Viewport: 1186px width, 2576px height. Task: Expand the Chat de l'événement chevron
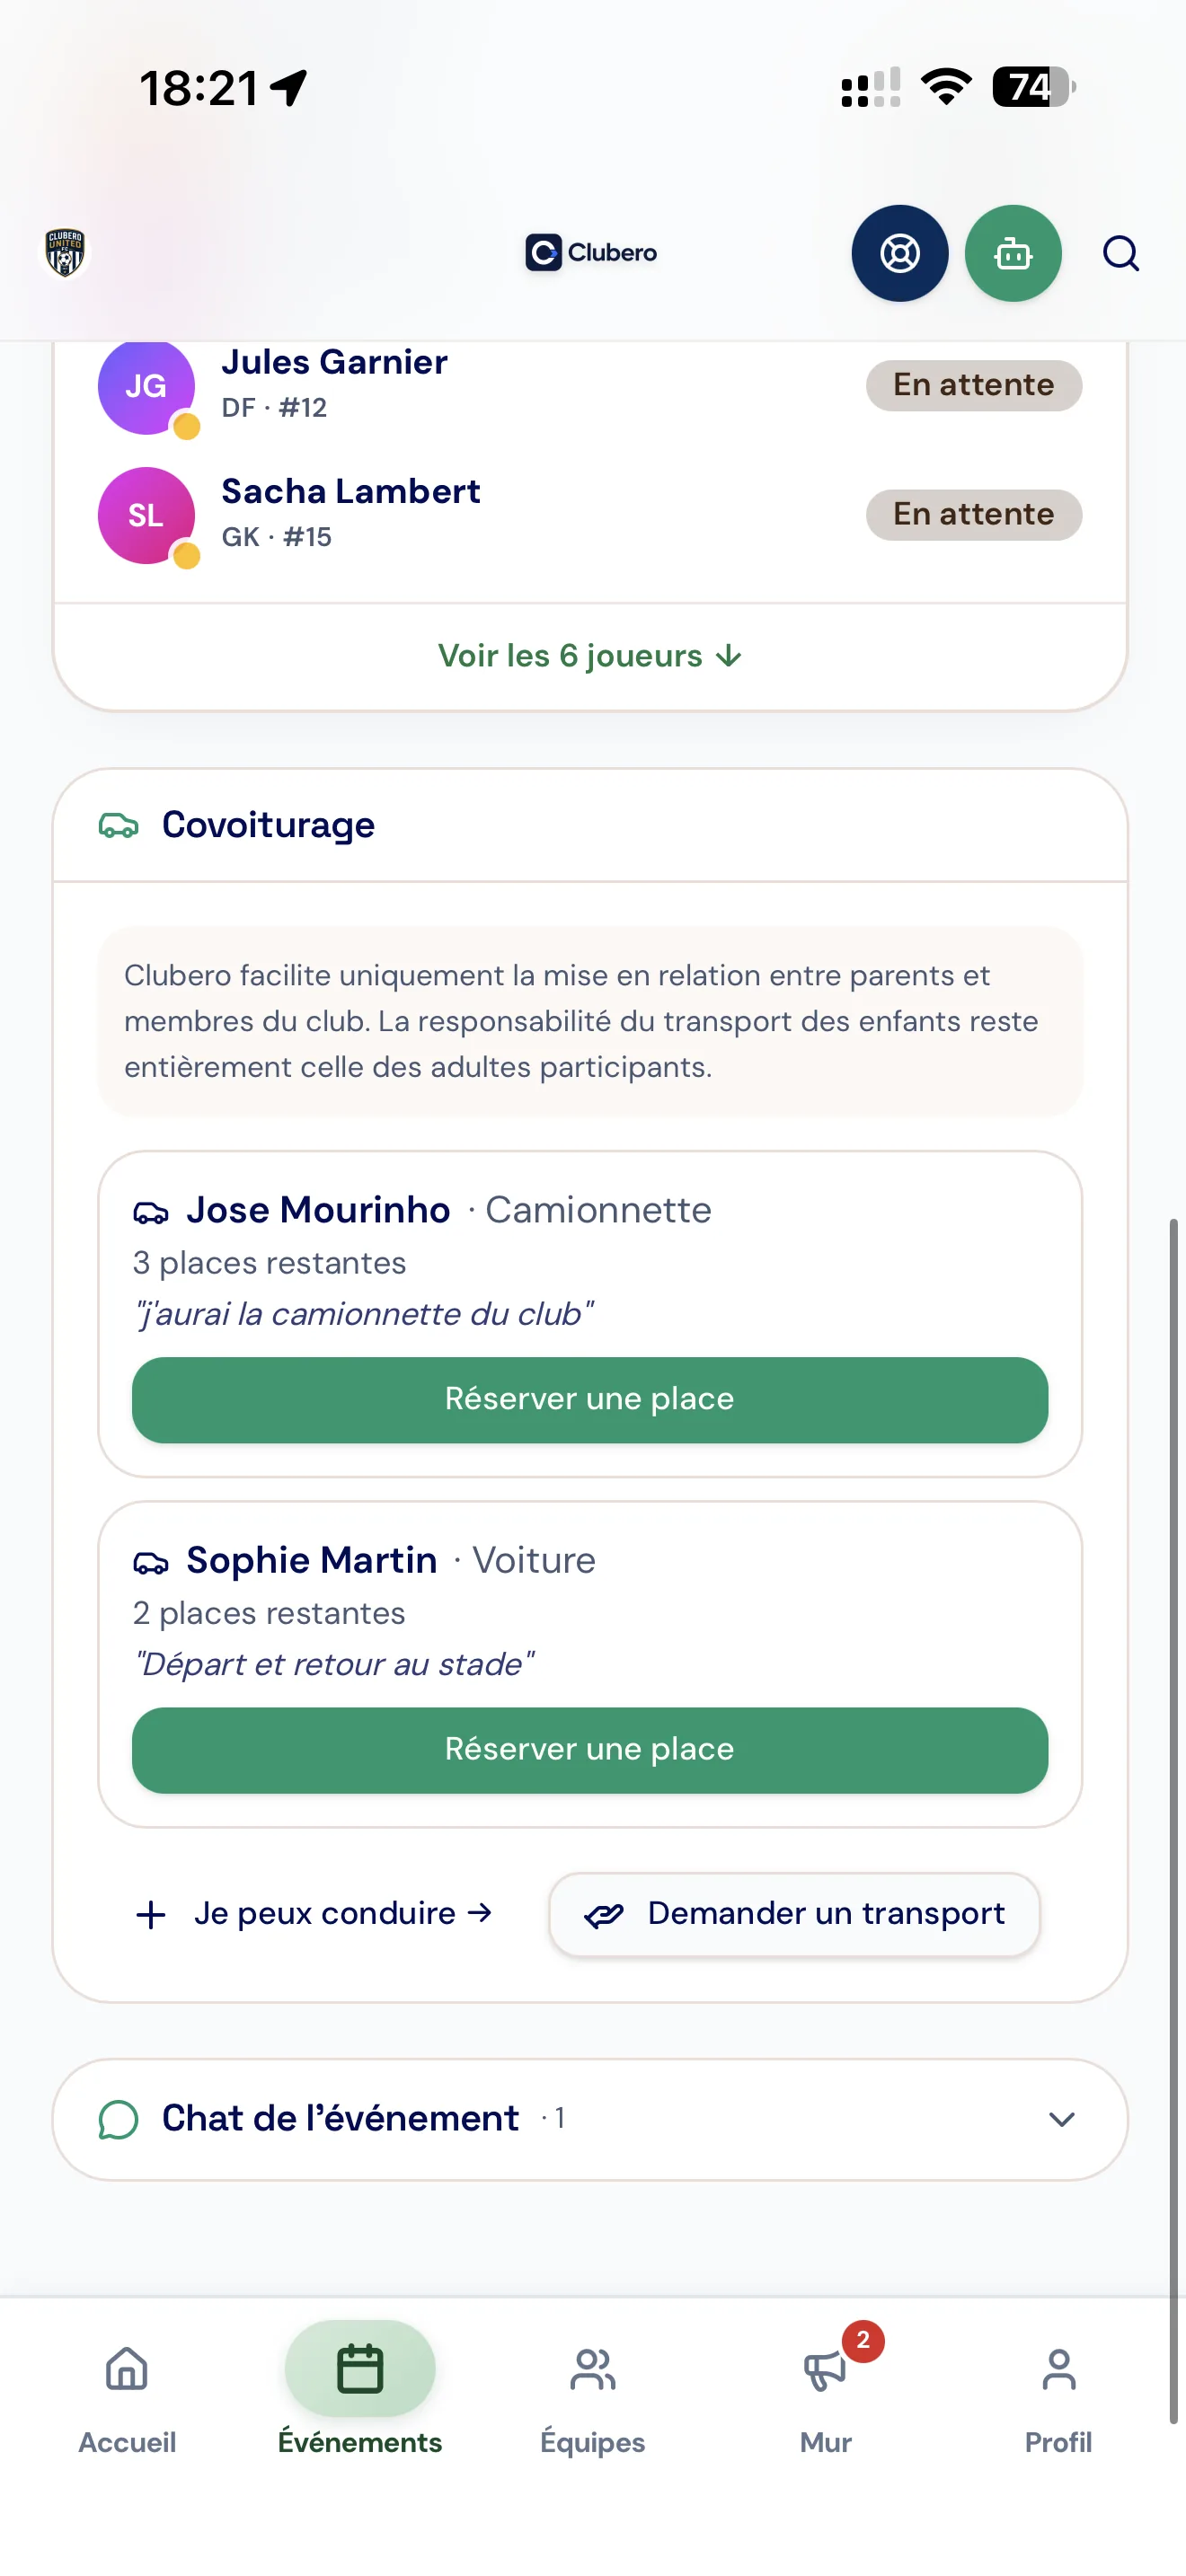(x=1061, y=2119)
